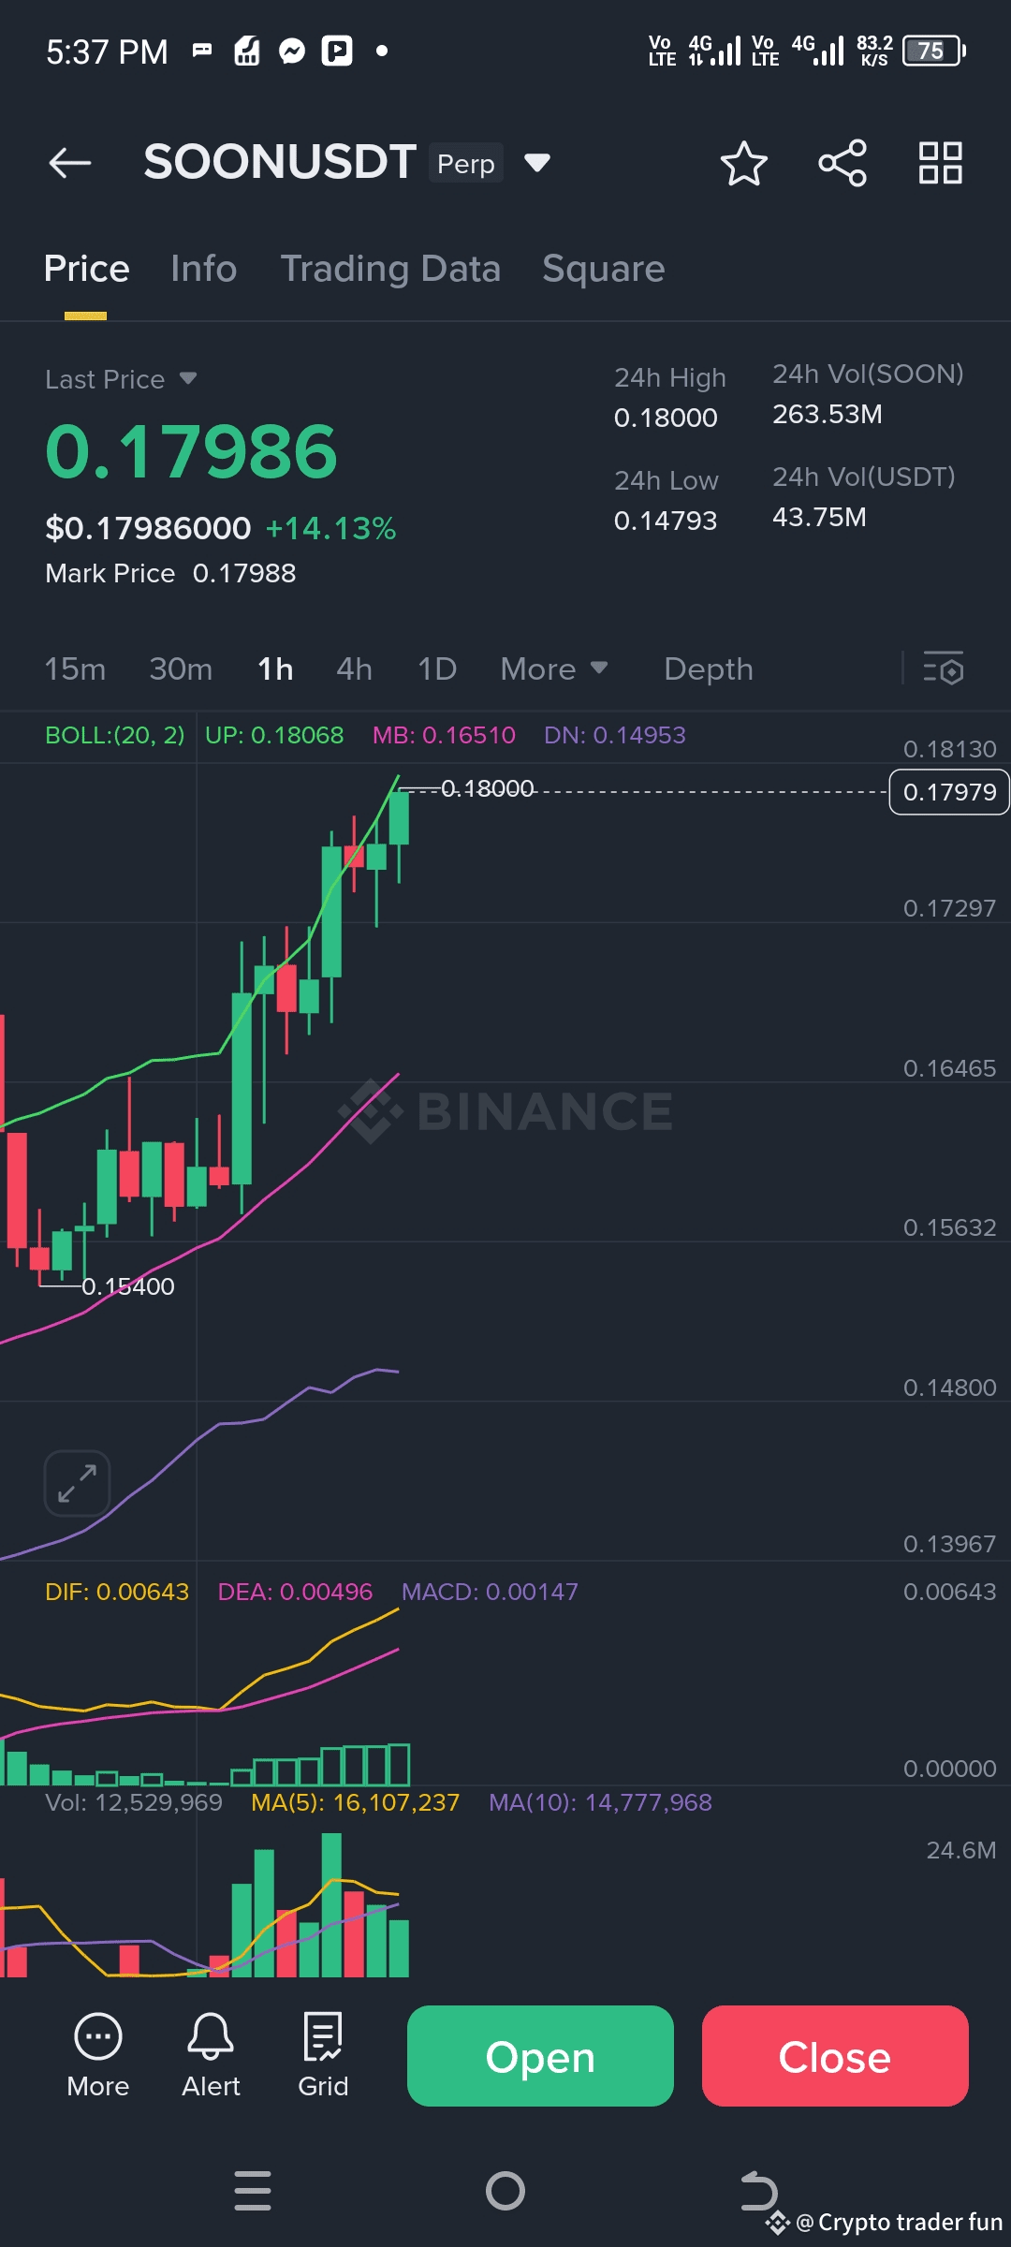The width and height of the screenshot is (1011, 2247).
Task: Open the Trading Data tab
Action: click(390, 269)
